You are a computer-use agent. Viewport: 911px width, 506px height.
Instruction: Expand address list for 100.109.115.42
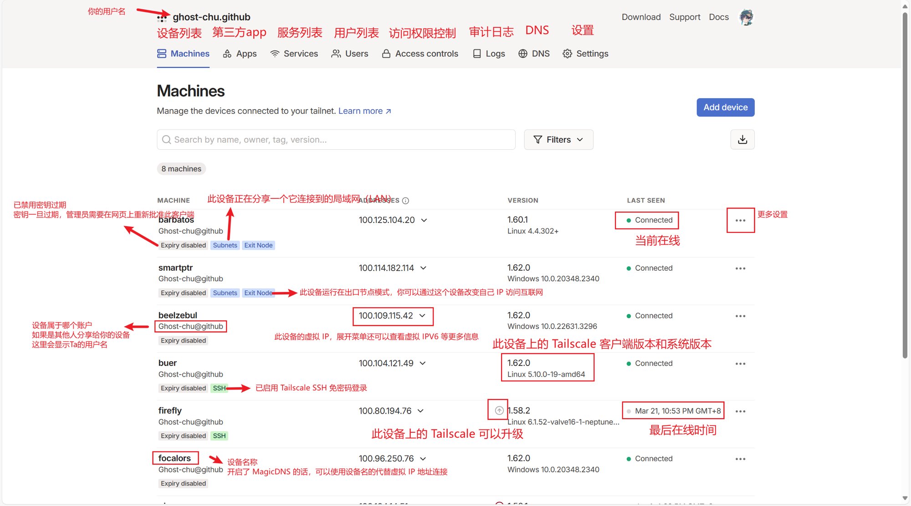[422, 316]
